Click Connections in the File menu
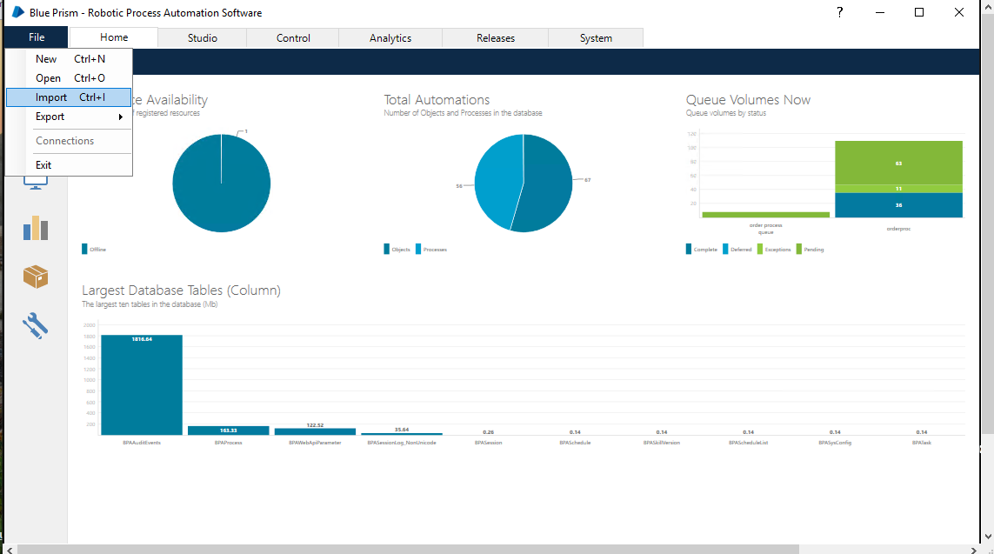Image resolution: width=994 pixels, height=554 pixels. pyautogui.click(x=65, y=140)
